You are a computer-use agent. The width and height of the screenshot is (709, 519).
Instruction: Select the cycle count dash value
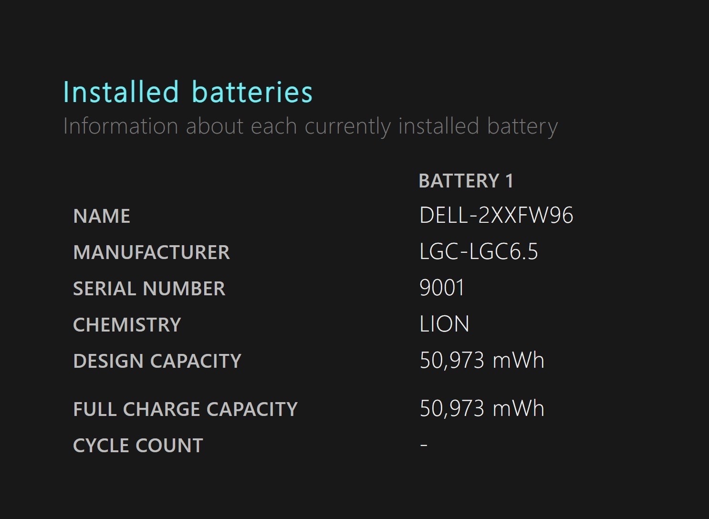(x=424, y=445)
